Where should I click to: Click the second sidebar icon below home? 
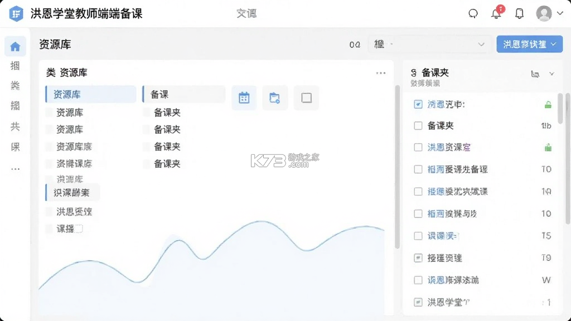coord(15,66)
